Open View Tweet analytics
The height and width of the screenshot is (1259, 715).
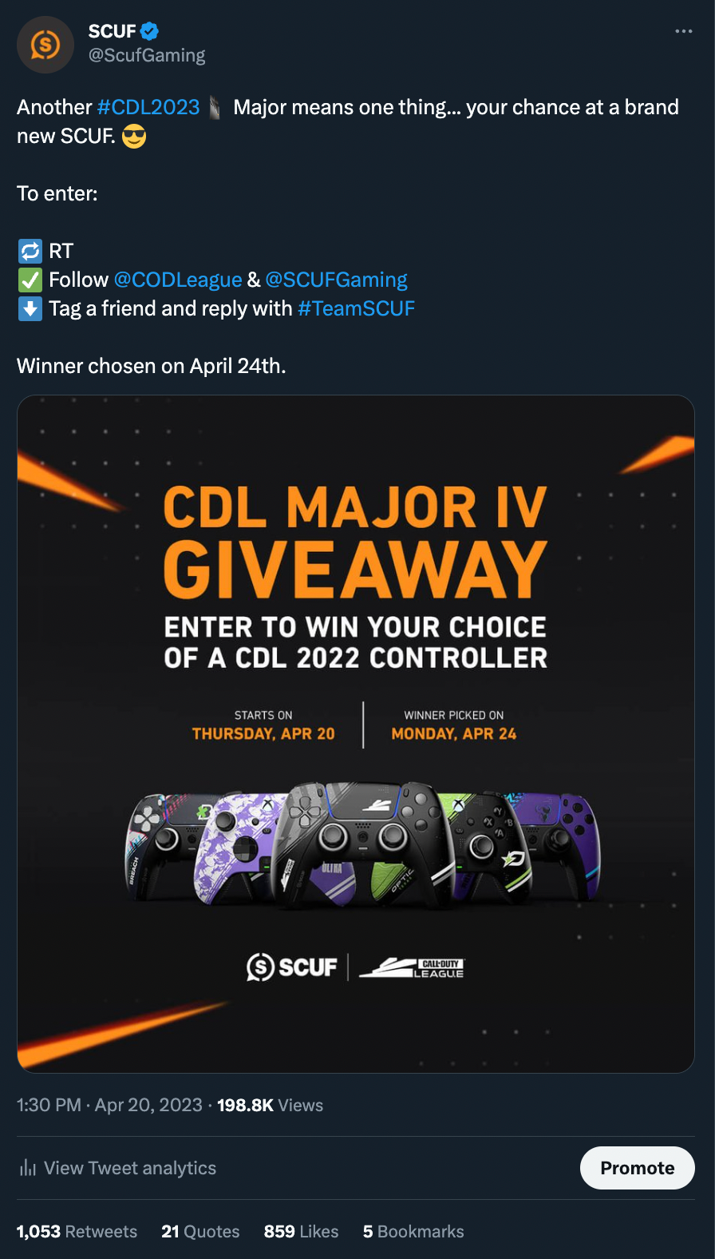(x=130, y=1168)
